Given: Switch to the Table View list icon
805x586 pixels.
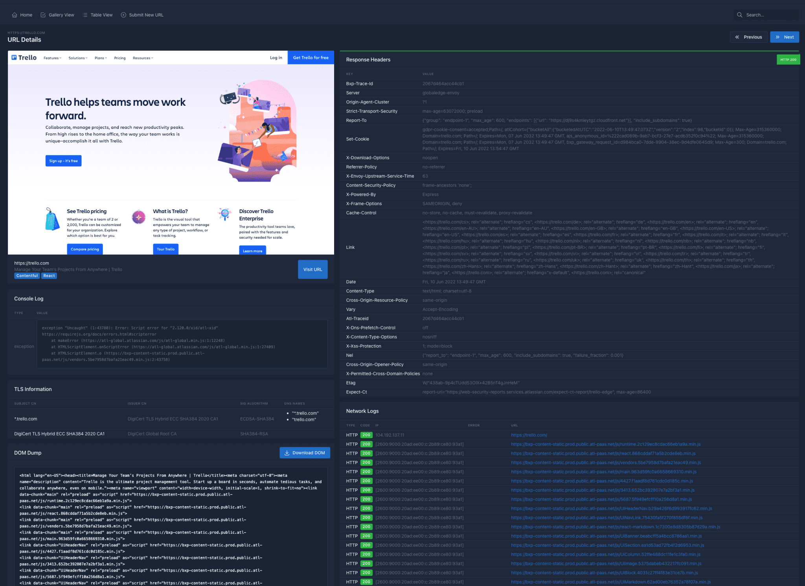Looking at the screenshot, I should (x=85, y=15).
